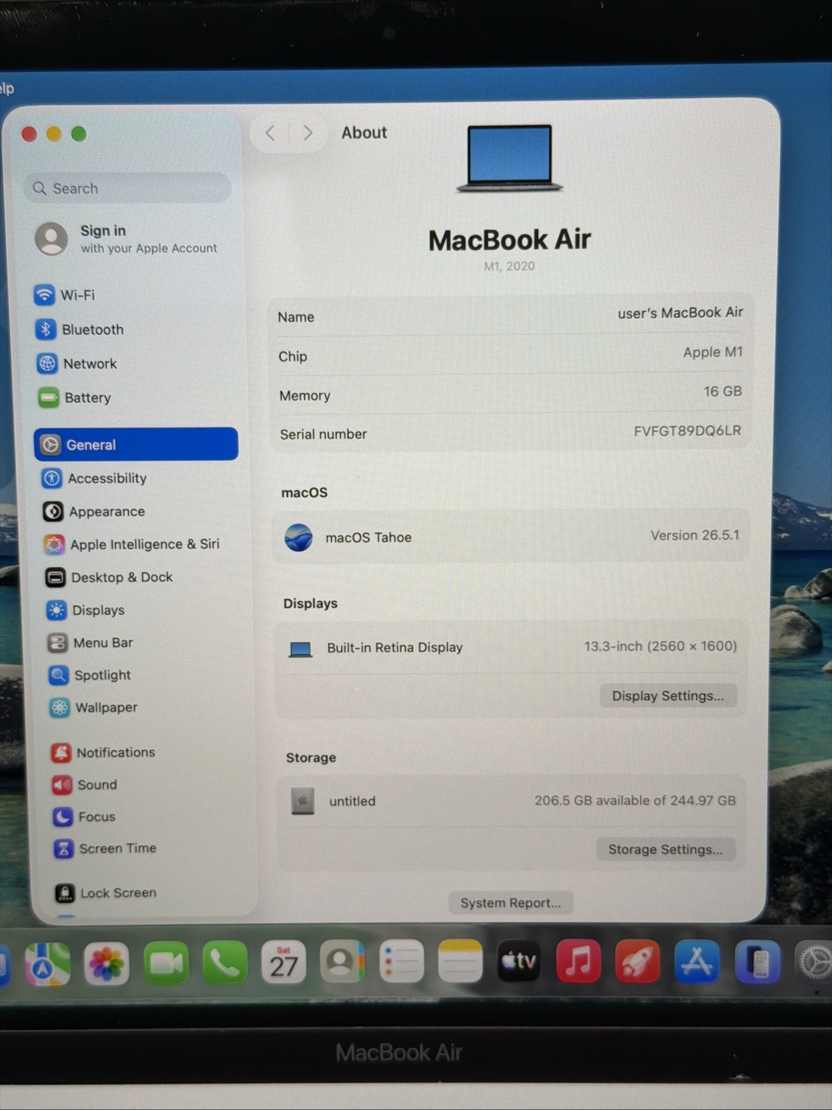Click the MacBook Air laptop image
Image resolution: width=832 pixels, height=1110 pixels.
(509, 158)
